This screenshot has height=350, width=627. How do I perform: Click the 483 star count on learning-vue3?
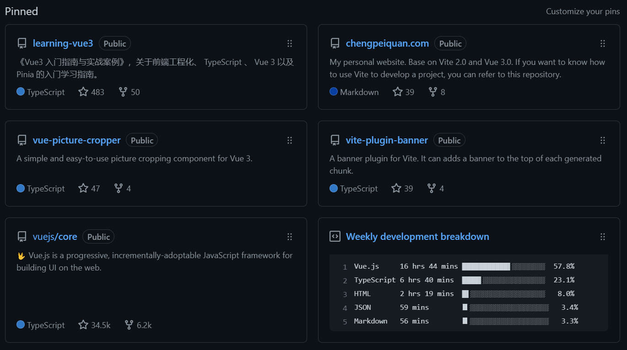(x=97, y=92)
